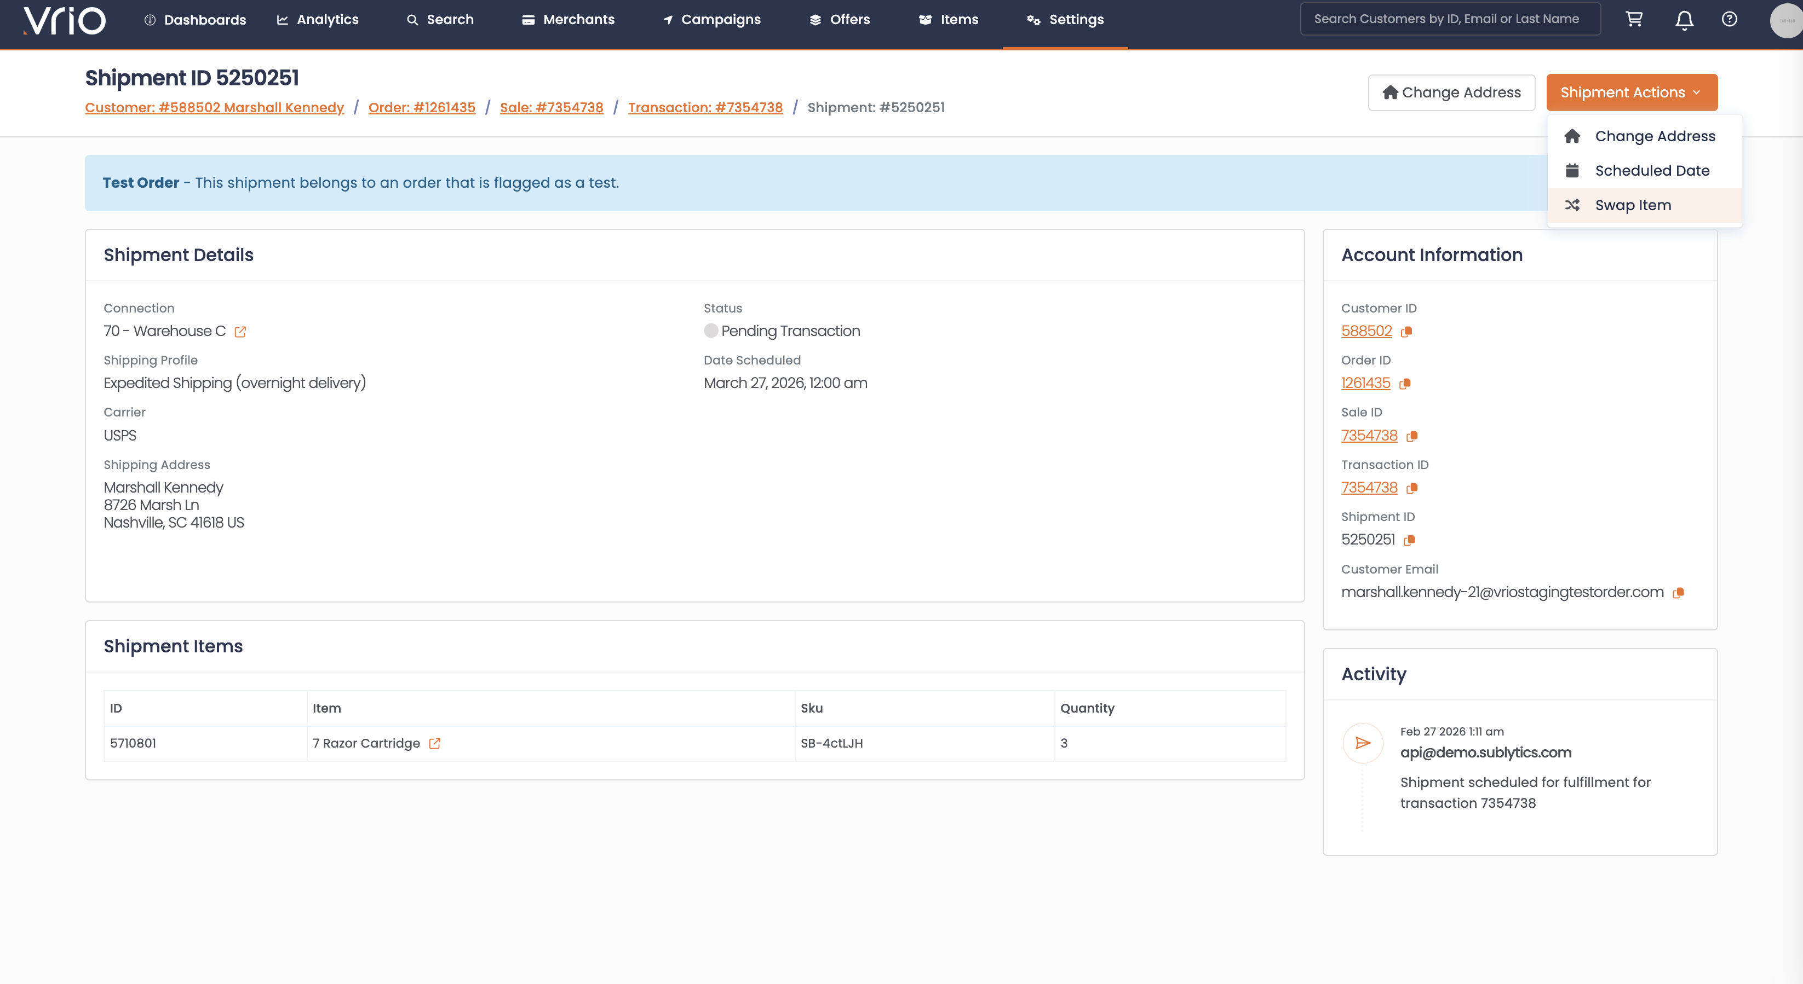Click the Change Address button
This screenshot has height=984, width=1803.
pyautogui.click(x=1451, y=92)
